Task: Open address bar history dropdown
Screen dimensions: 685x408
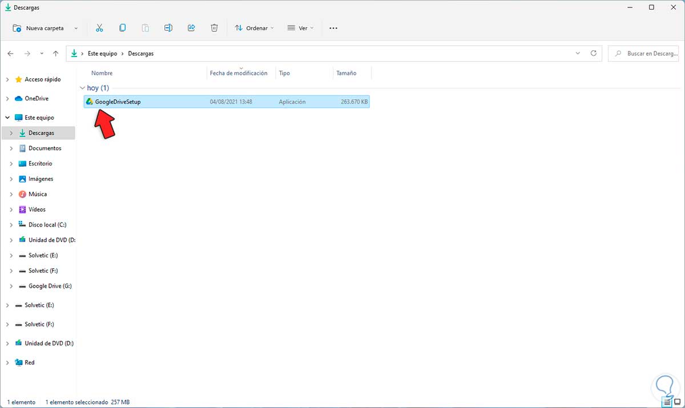Action: click(x=578, y=53)
